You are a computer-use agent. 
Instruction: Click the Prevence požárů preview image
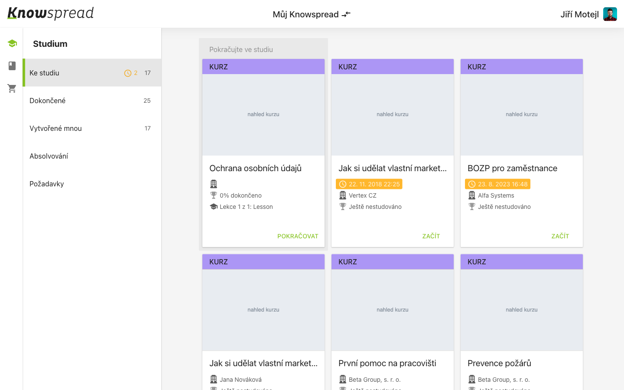(522, 310)
